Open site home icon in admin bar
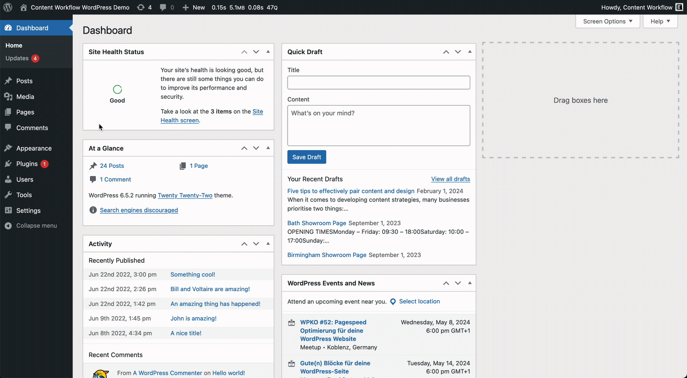This screenshot has width=687, height=378. coord(24,7)
